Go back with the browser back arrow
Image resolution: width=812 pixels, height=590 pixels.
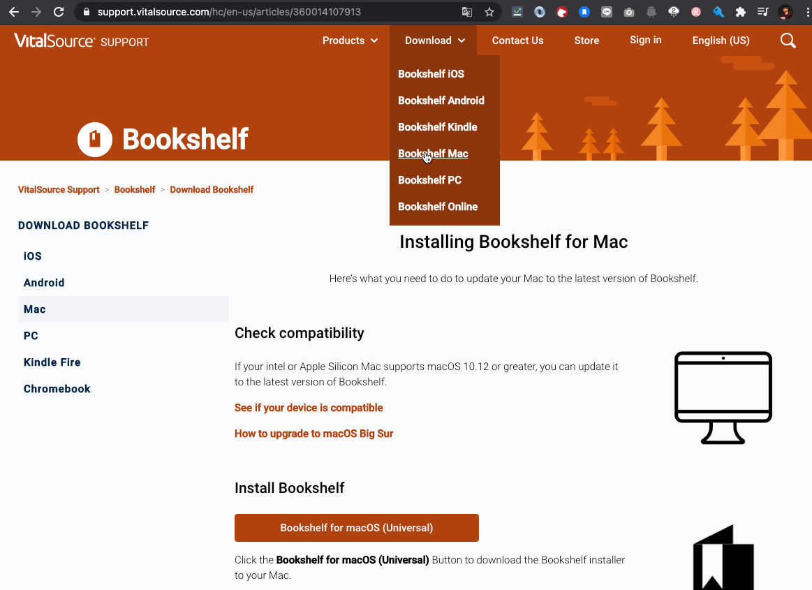(14, 12)
